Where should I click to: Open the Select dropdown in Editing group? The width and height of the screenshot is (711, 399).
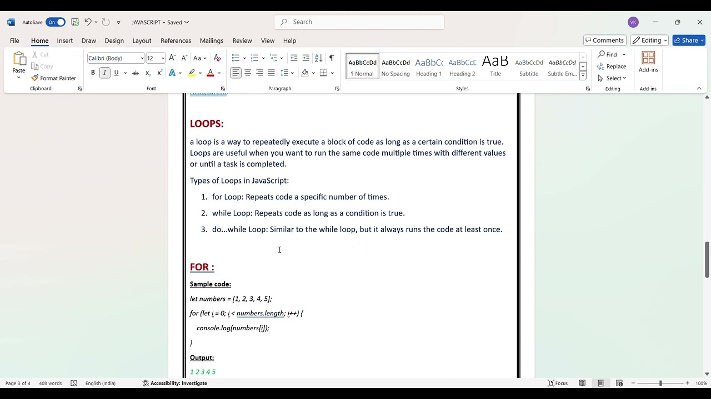click(x=612, y=78)
